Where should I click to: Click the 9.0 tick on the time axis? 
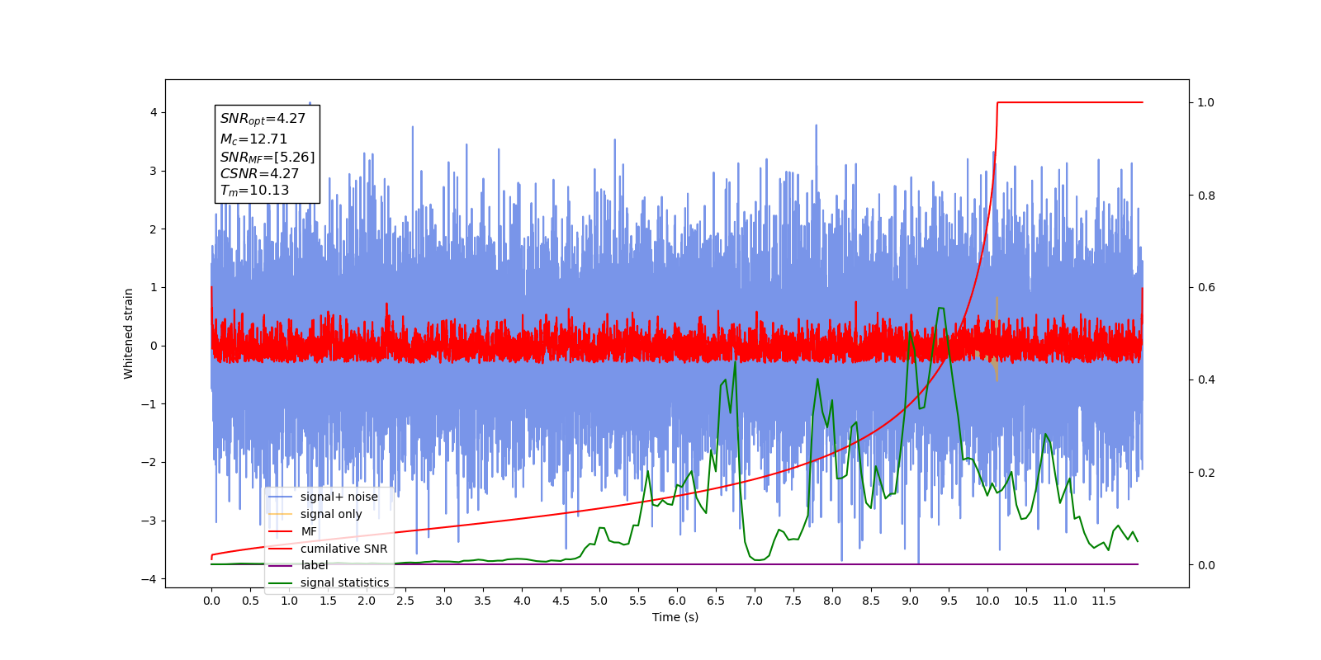click(x=910, y=601)
